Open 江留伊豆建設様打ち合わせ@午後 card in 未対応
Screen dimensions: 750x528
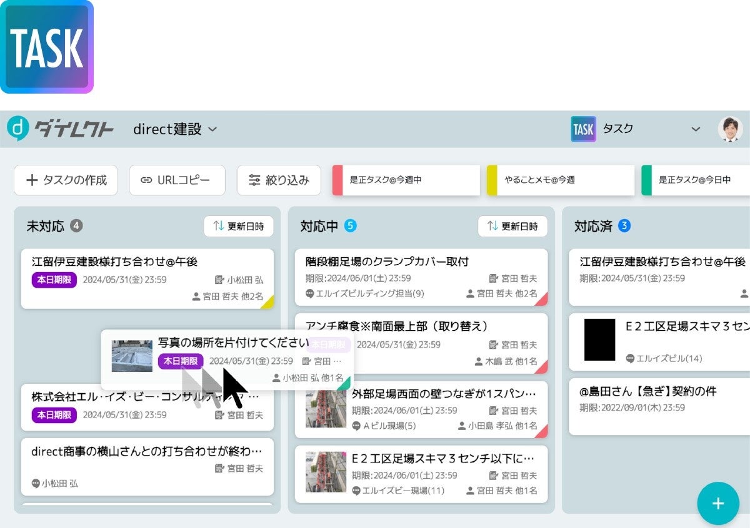(x=147, y=278)
